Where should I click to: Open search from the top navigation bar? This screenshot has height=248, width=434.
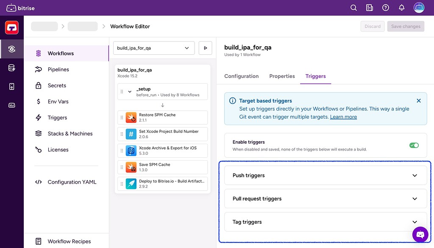(x=353, y=8)
